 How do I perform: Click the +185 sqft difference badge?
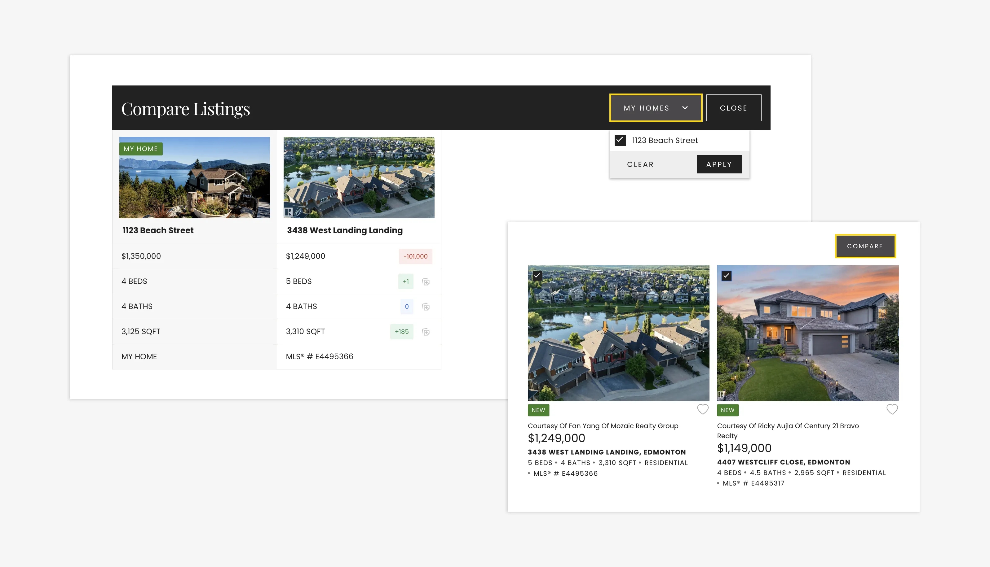click(401, 332)
